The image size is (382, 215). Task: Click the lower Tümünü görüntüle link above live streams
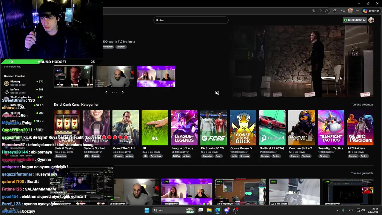[362, 173]
